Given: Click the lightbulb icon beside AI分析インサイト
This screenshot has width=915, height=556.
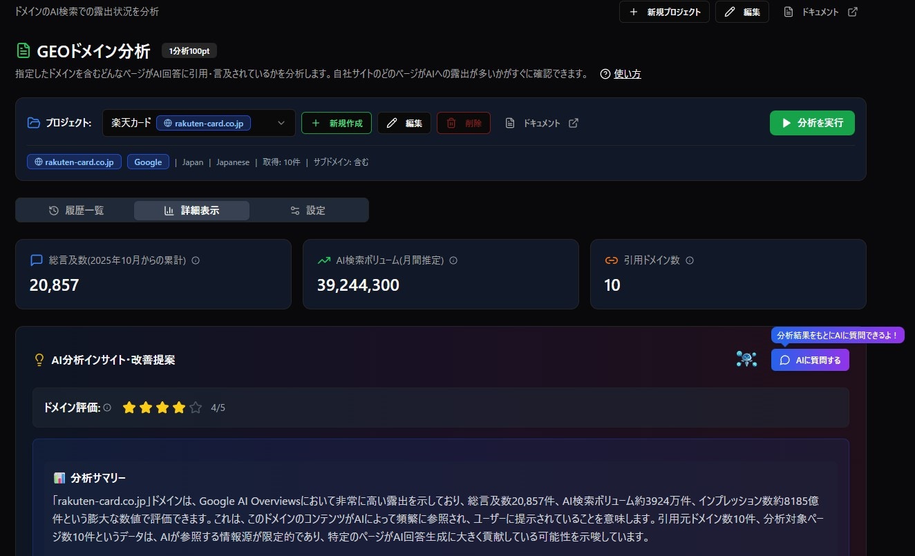Looking at the screenshot, I should click(39, 360).
